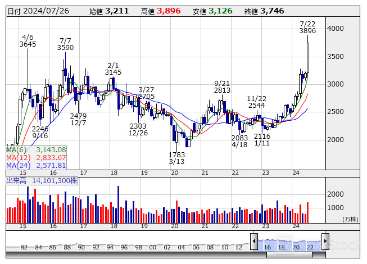The width and height of the screenshot is (367, 264).
Task: Select the MA(12) legend entry
Action: coord(37,157)
